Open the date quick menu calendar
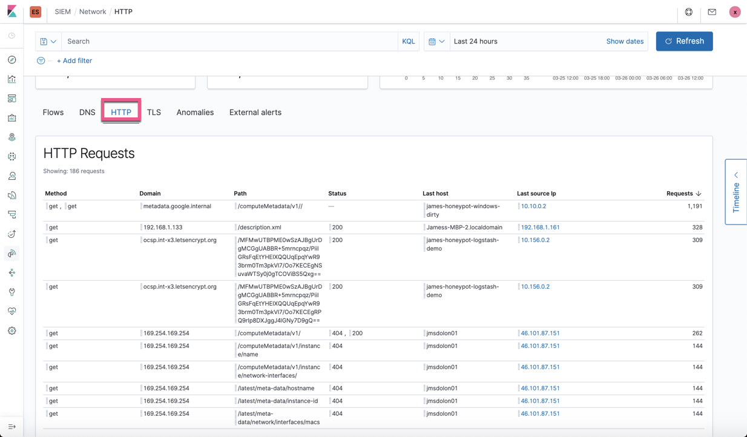This screenshot has width=747, height=437. click(436, 41)
